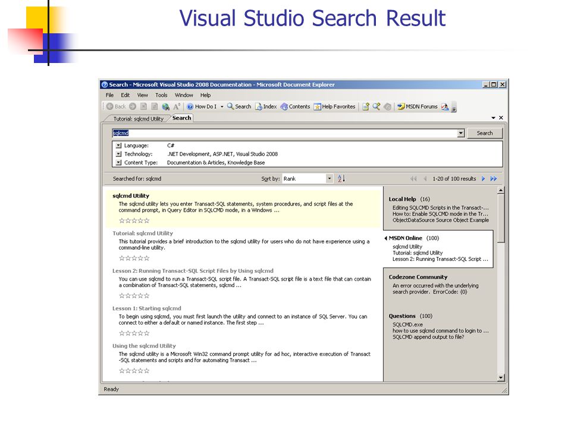Close the current document tab with X

click(501, 118)
